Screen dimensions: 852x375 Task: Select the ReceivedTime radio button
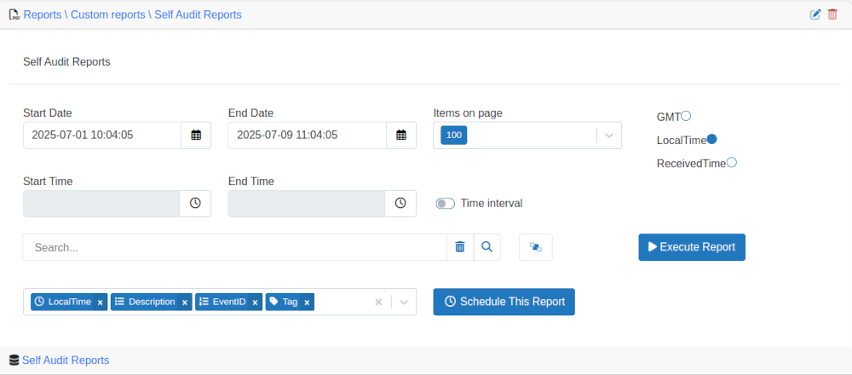(x=731, y=162)
